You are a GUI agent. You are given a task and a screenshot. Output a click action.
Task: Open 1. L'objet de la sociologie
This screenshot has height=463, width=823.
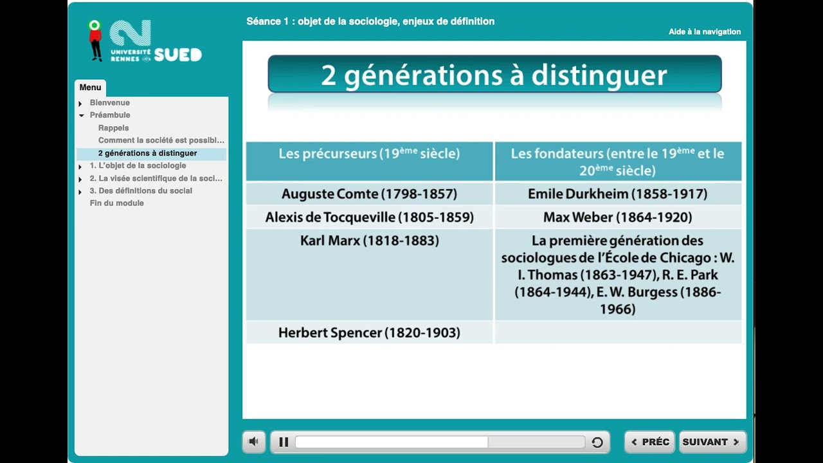tap(138, 166)
